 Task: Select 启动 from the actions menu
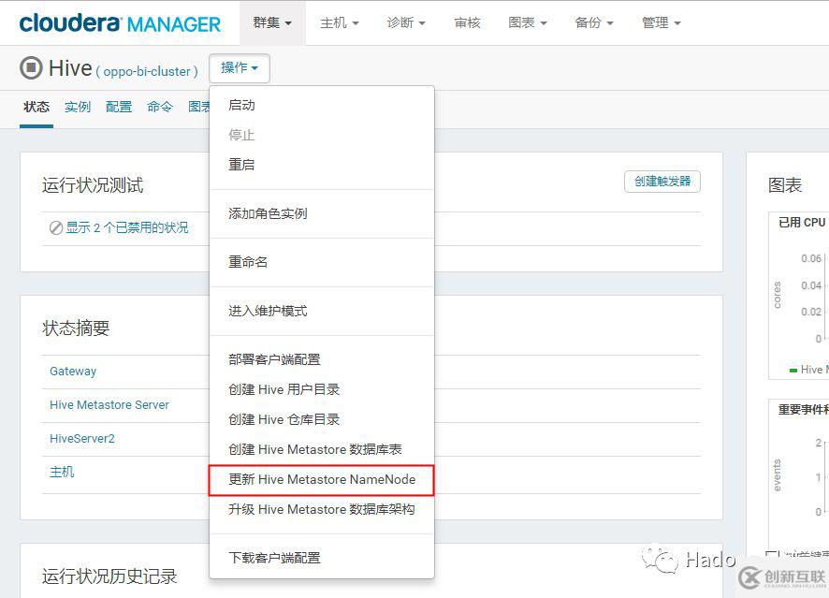point(322,105)
